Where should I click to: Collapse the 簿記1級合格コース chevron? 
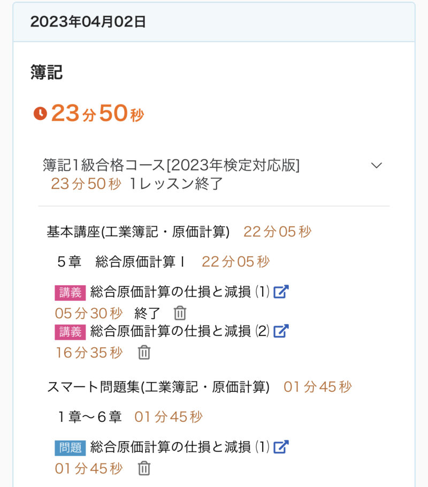click(x=377, y=165)
